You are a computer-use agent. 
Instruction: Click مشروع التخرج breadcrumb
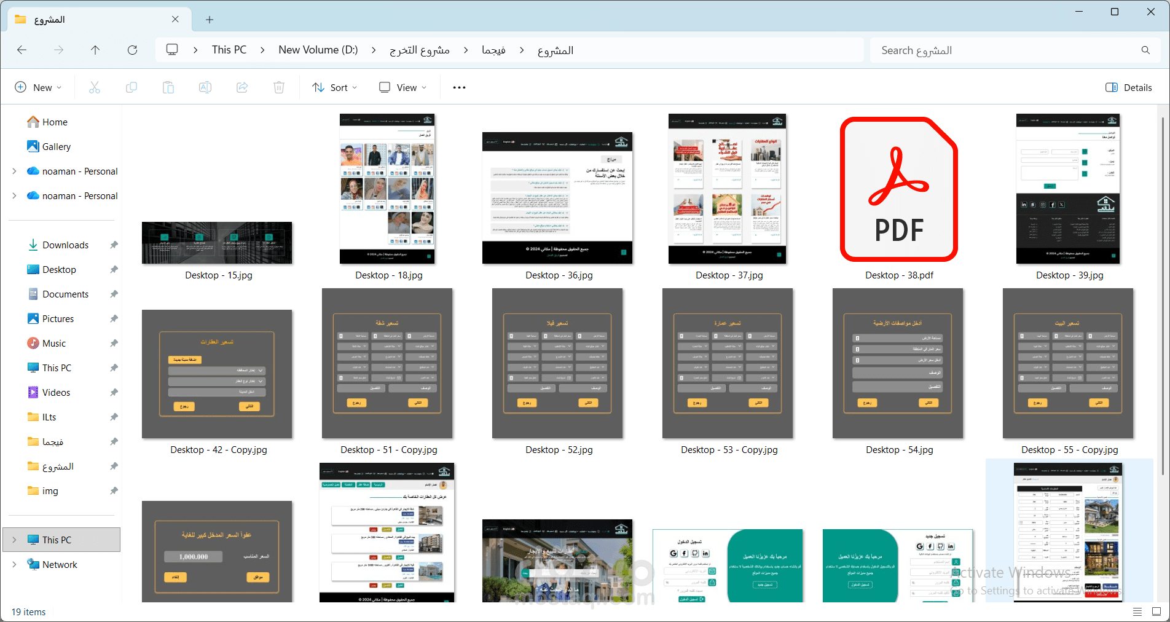pyautogui.click(x=420, y=50)
